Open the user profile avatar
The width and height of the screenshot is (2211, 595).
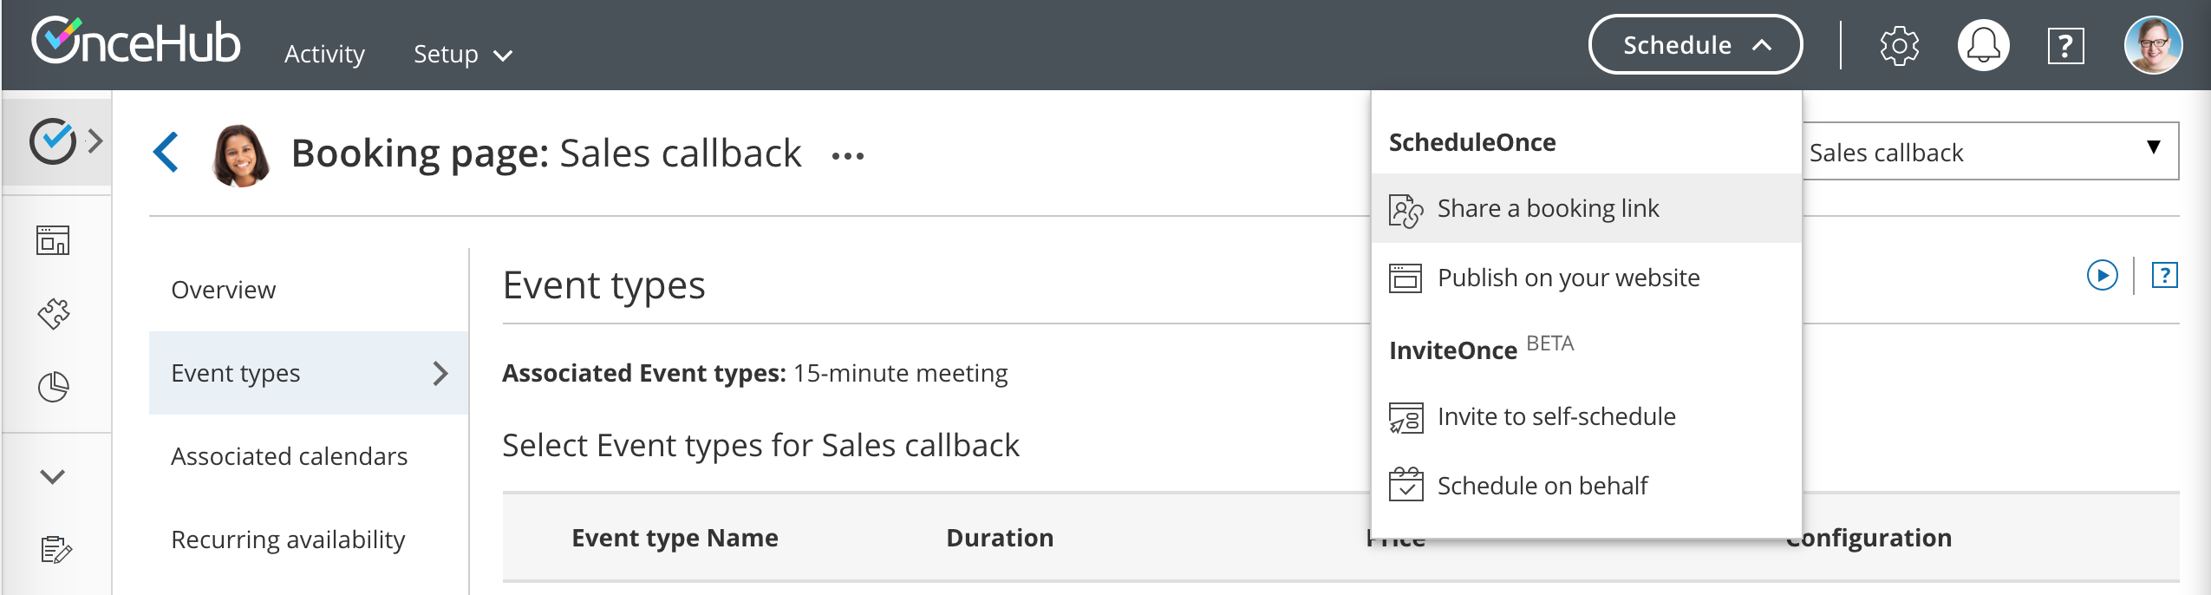click(x=2153, y=46)
